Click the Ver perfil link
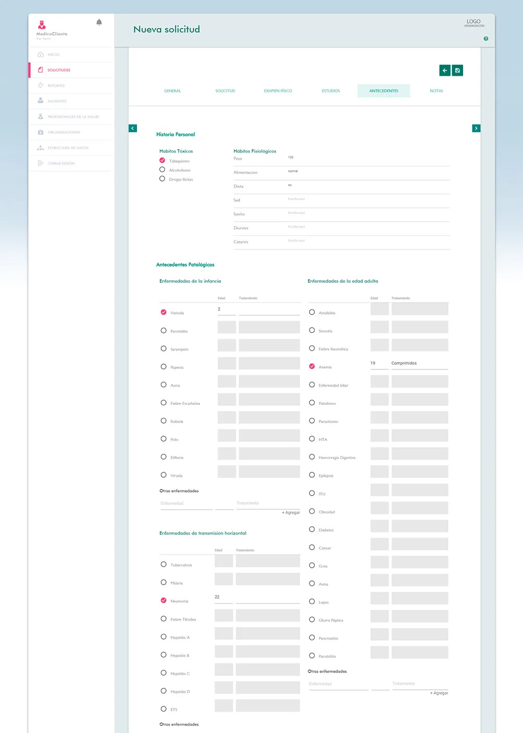 (44, 39)
